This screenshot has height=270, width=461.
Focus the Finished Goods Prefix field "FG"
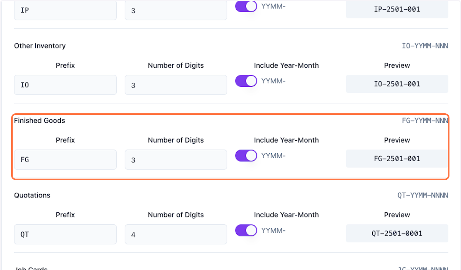65,159
